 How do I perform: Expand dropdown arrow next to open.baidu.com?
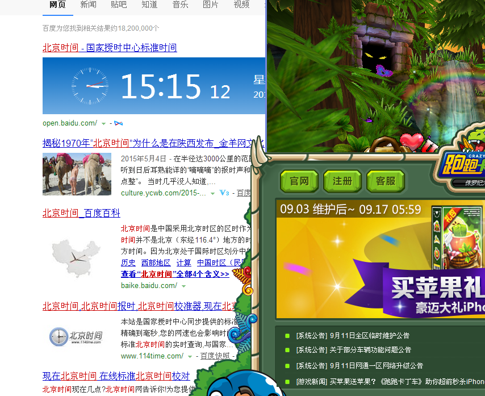(103, 123)
